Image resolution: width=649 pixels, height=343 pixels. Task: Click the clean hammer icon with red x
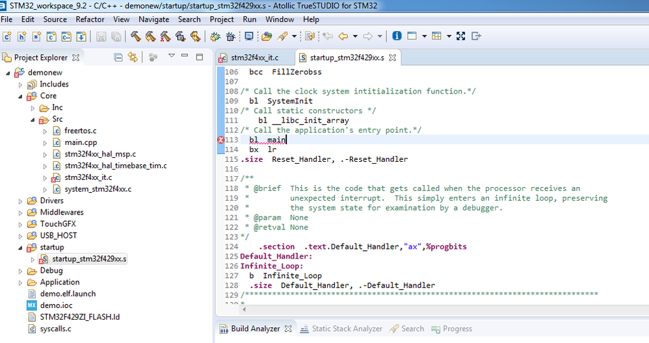[x=166, y=36]
